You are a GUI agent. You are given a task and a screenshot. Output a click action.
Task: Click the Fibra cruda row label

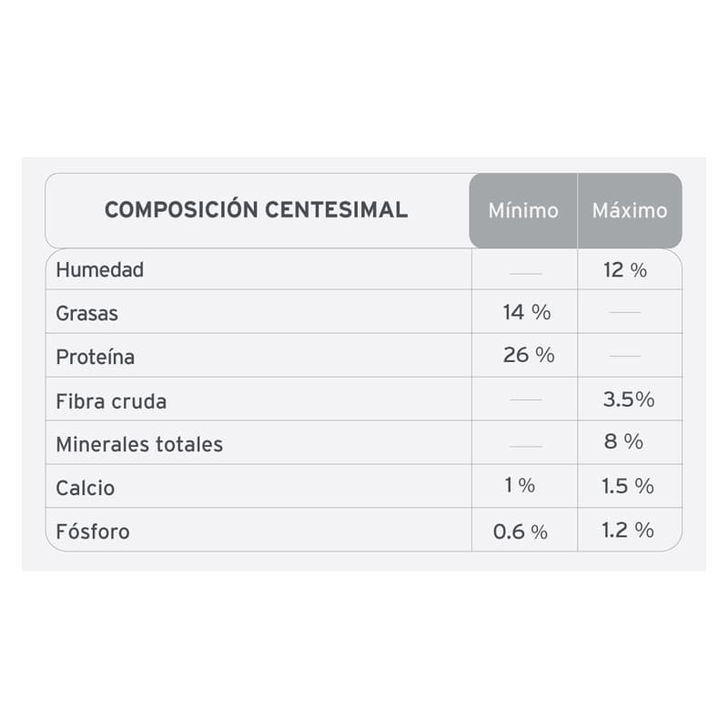(111, 401)
